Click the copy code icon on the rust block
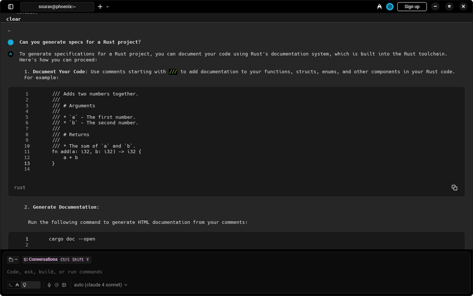This screenshot has width=473, height=296. 454,188
